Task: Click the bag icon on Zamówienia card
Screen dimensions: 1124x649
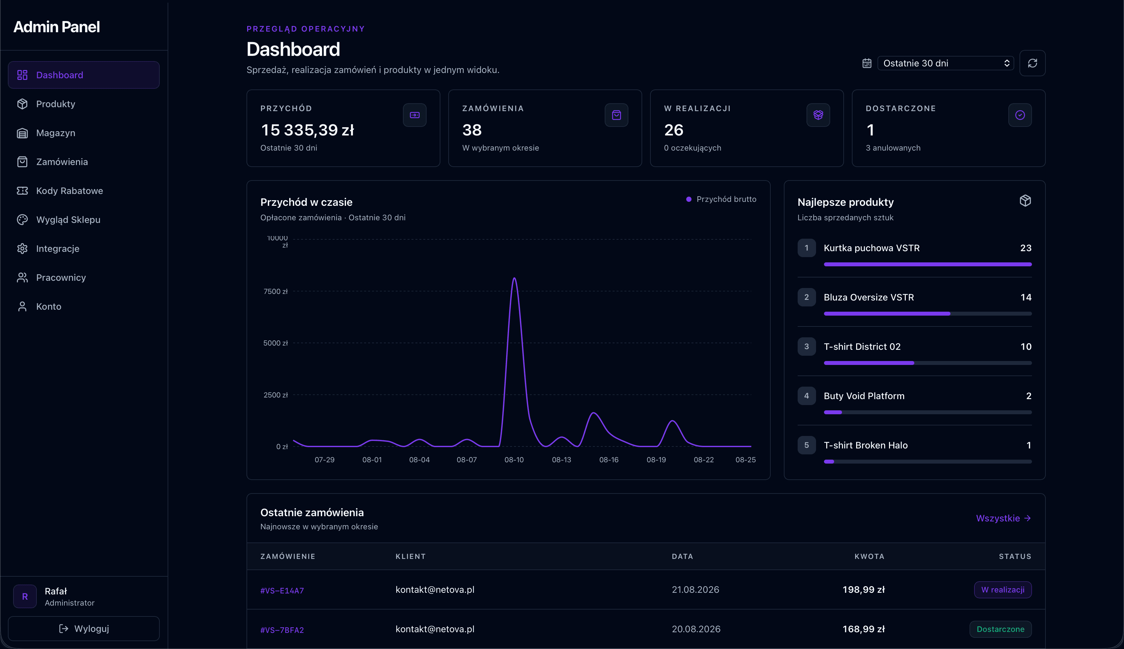Action: (x=617, y=115)
